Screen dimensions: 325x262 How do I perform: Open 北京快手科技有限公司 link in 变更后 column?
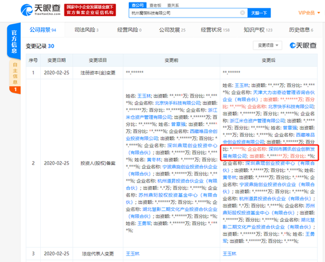tap(291, 107)
